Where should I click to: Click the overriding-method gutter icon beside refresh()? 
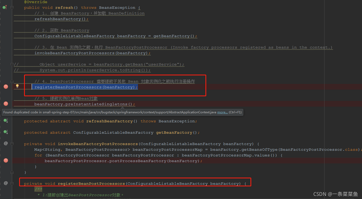click(5, 7)
